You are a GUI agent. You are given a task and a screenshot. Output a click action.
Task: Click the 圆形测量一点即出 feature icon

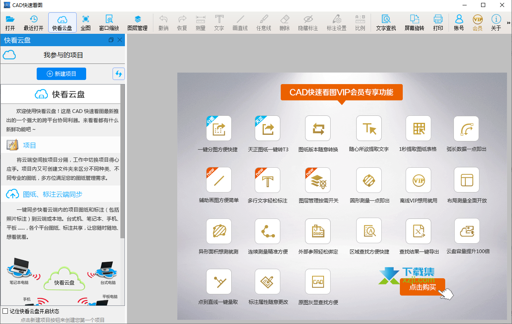coord(369,180)
